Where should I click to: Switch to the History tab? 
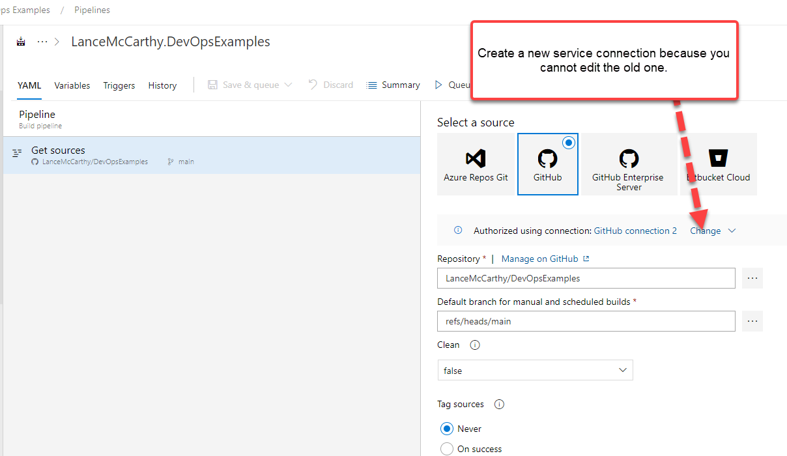click(162, 85)
